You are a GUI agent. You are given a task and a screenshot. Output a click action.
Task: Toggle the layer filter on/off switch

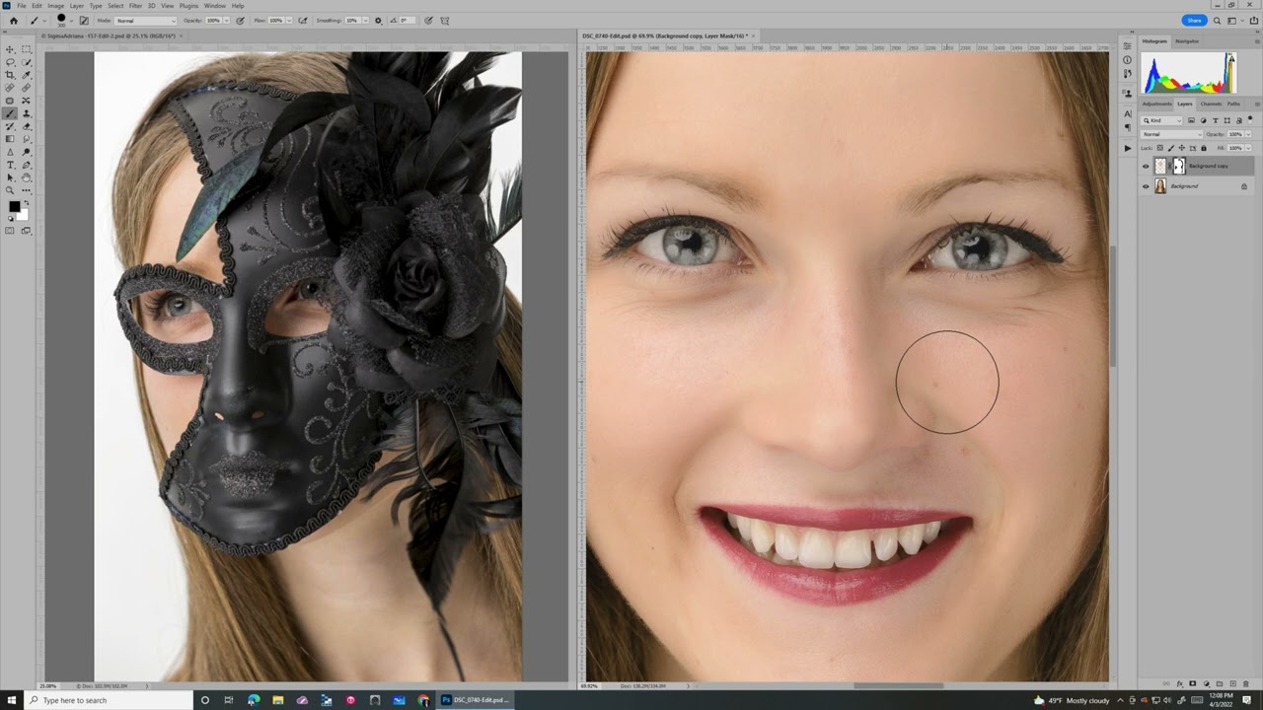1250,119
